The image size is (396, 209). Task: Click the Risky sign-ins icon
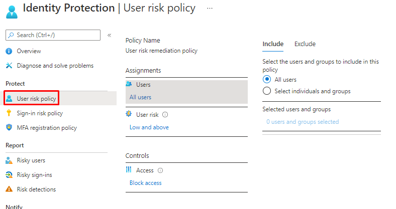(x=9, y=175)
